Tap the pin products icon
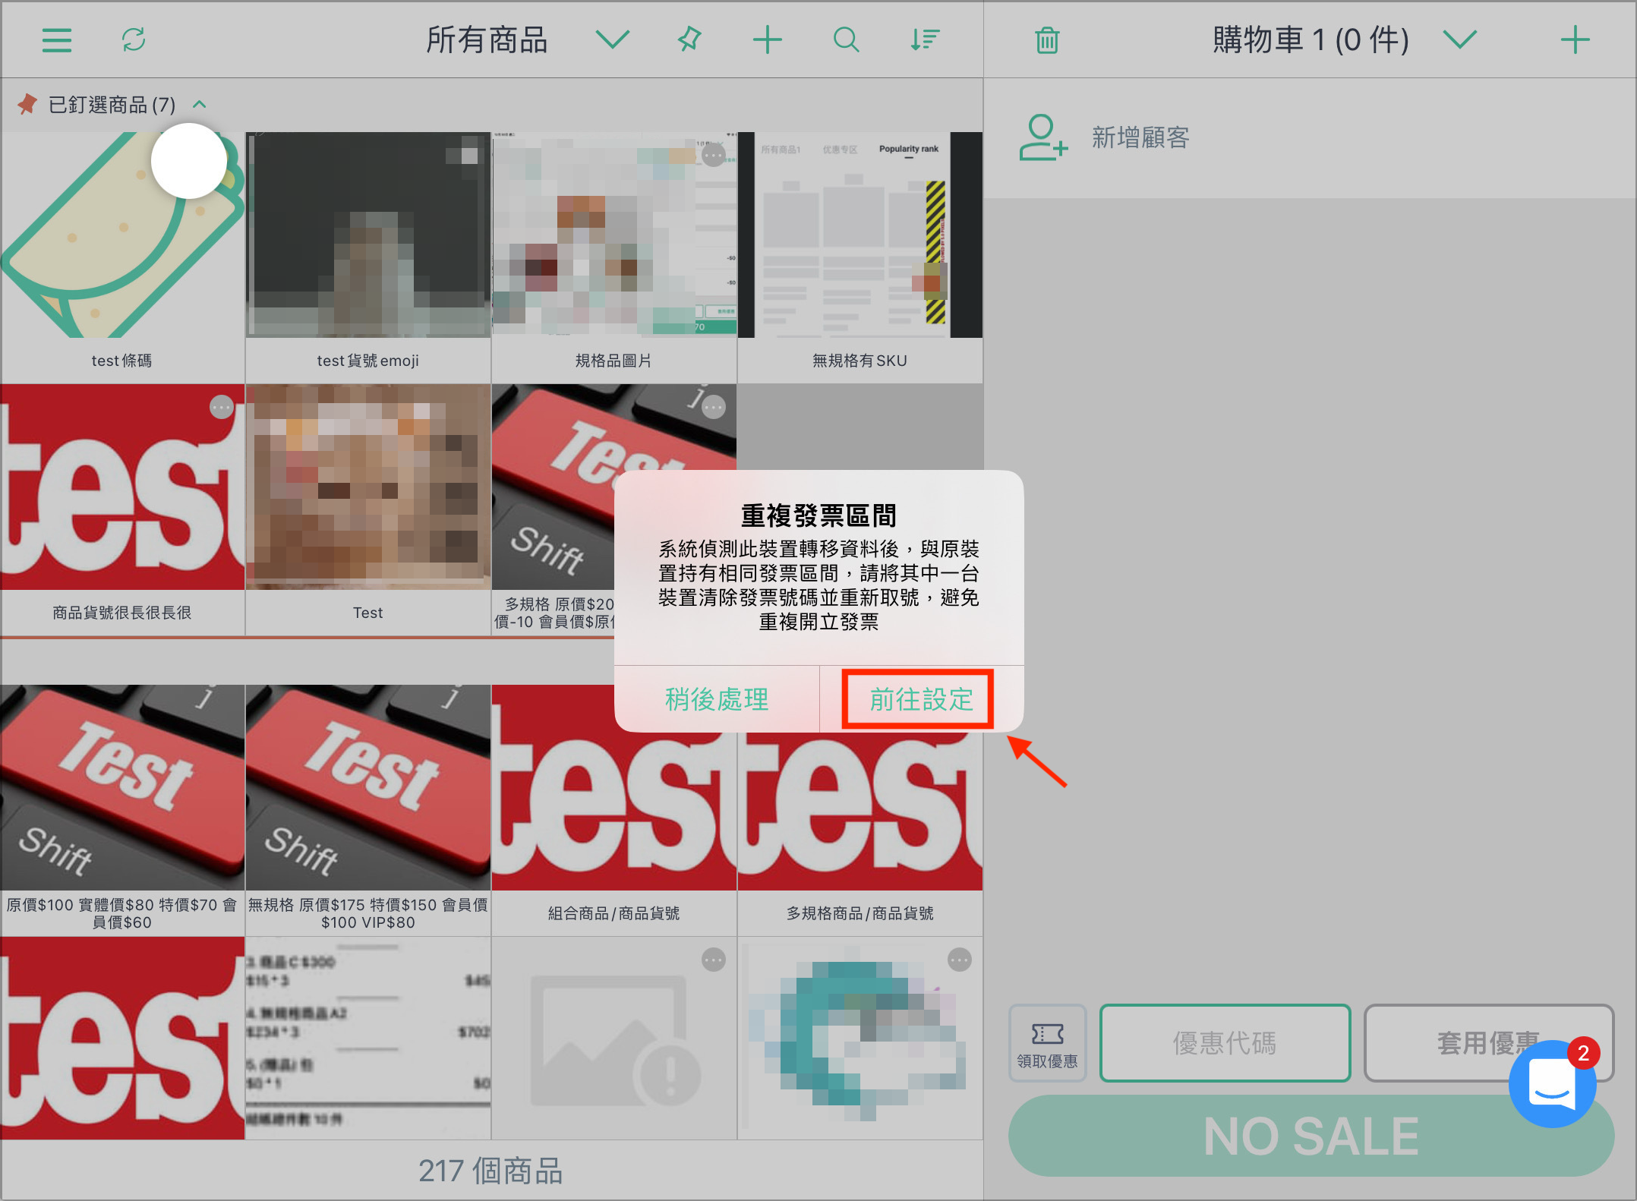The image size is (1637, 1201). [689, 39]
